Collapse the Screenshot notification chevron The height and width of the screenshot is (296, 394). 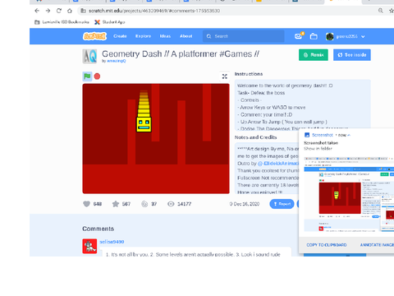pos(349,135)
